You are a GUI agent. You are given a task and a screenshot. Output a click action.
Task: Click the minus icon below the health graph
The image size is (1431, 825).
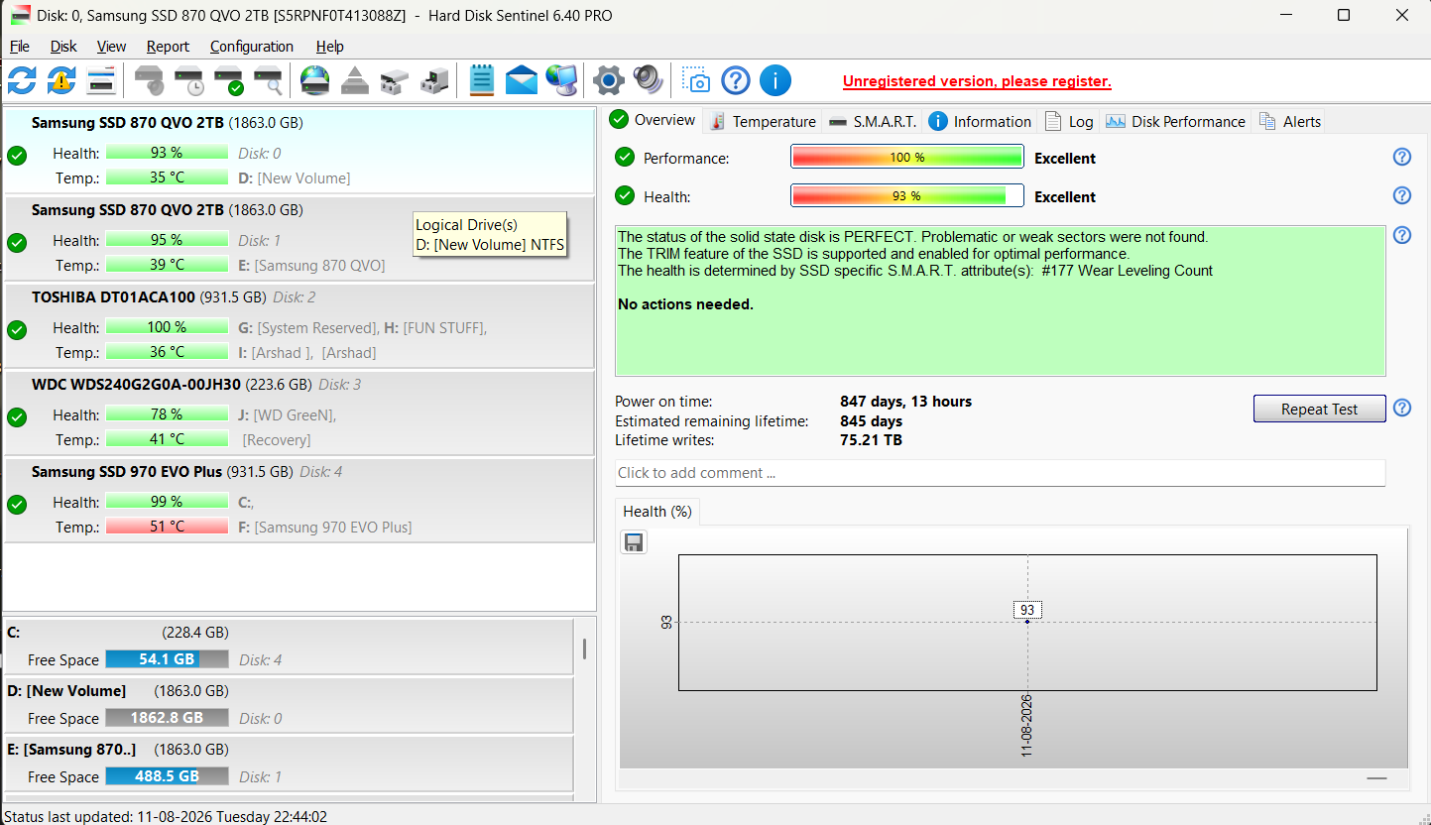(x=1375, y=779)
